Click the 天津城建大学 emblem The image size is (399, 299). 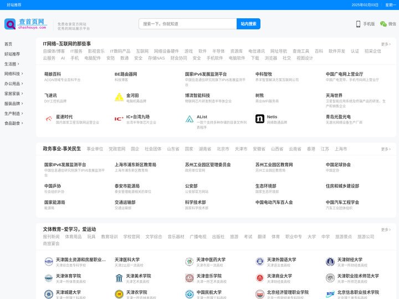click(49, 294)
